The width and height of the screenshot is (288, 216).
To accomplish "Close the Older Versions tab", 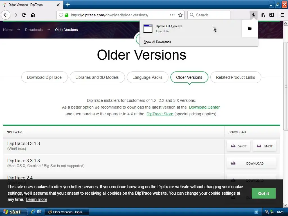I will 58,5.
